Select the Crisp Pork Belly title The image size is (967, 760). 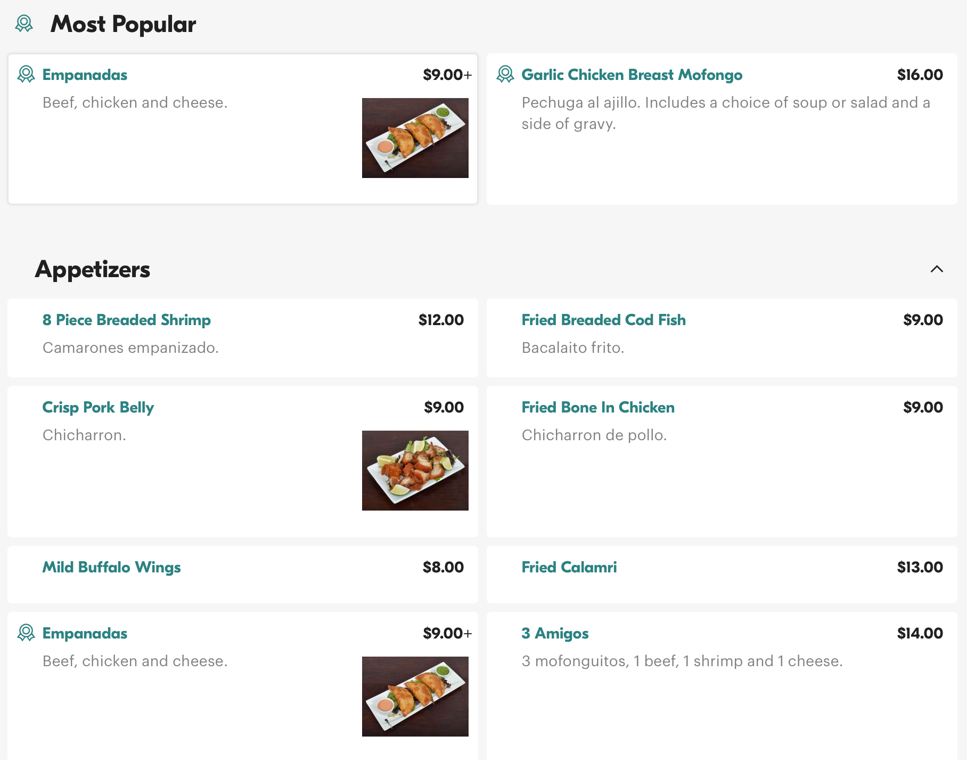click(98, 407)
